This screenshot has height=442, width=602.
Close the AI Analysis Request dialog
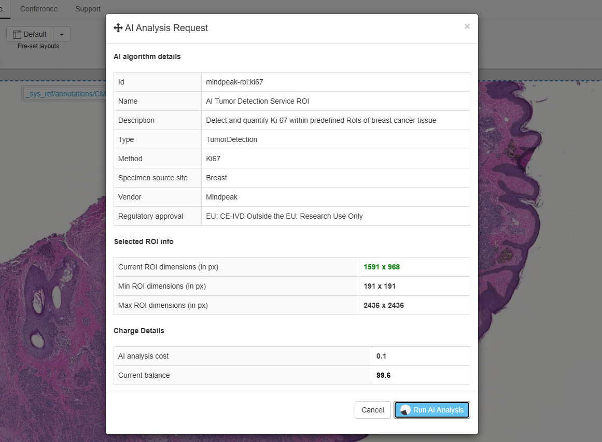point(467,26)
